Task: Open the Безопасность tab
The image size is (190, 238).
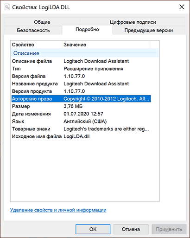Action: coord(33,30)
